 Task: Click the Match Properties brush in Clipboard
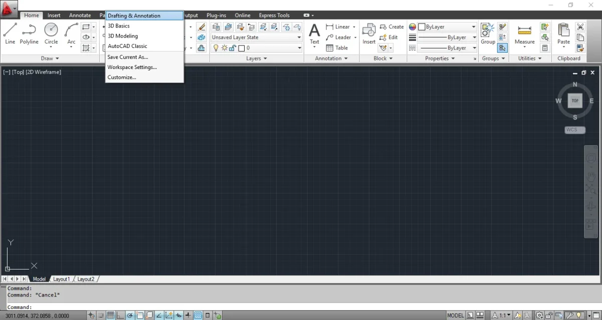tap(580, 48)
